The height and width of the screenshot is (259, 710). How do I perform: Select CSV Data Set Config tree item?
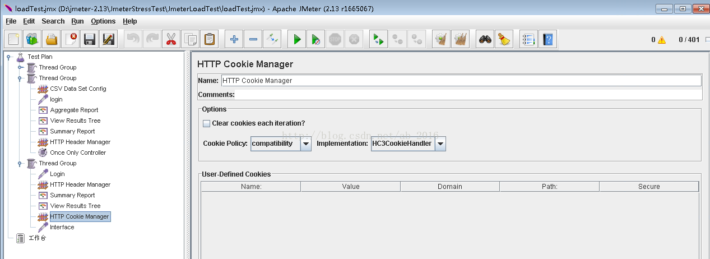click(78, 89)
